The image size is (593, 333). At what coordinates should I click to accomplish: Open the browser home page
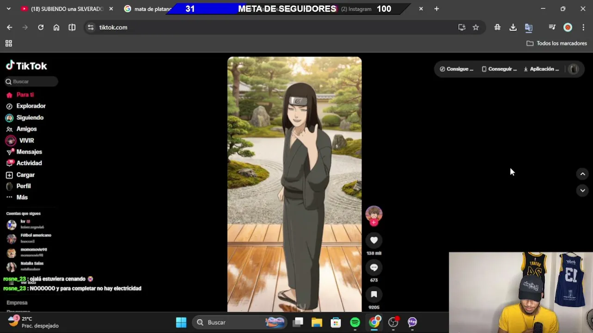[x=56, y=27]
